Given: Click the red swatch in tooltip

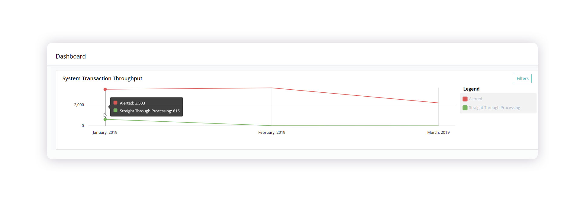Looking at the screenshot, I should tap(115, 103).
